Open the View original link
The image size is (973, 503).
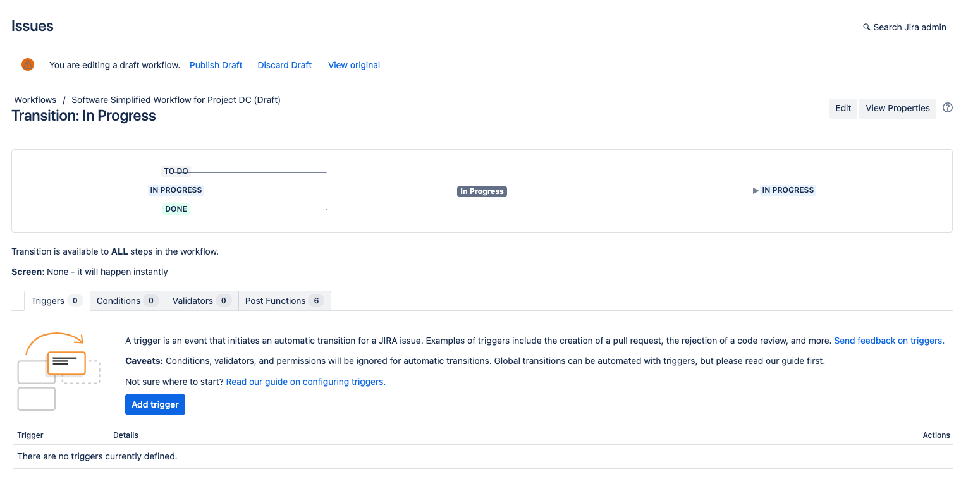[x=353, y=65]
